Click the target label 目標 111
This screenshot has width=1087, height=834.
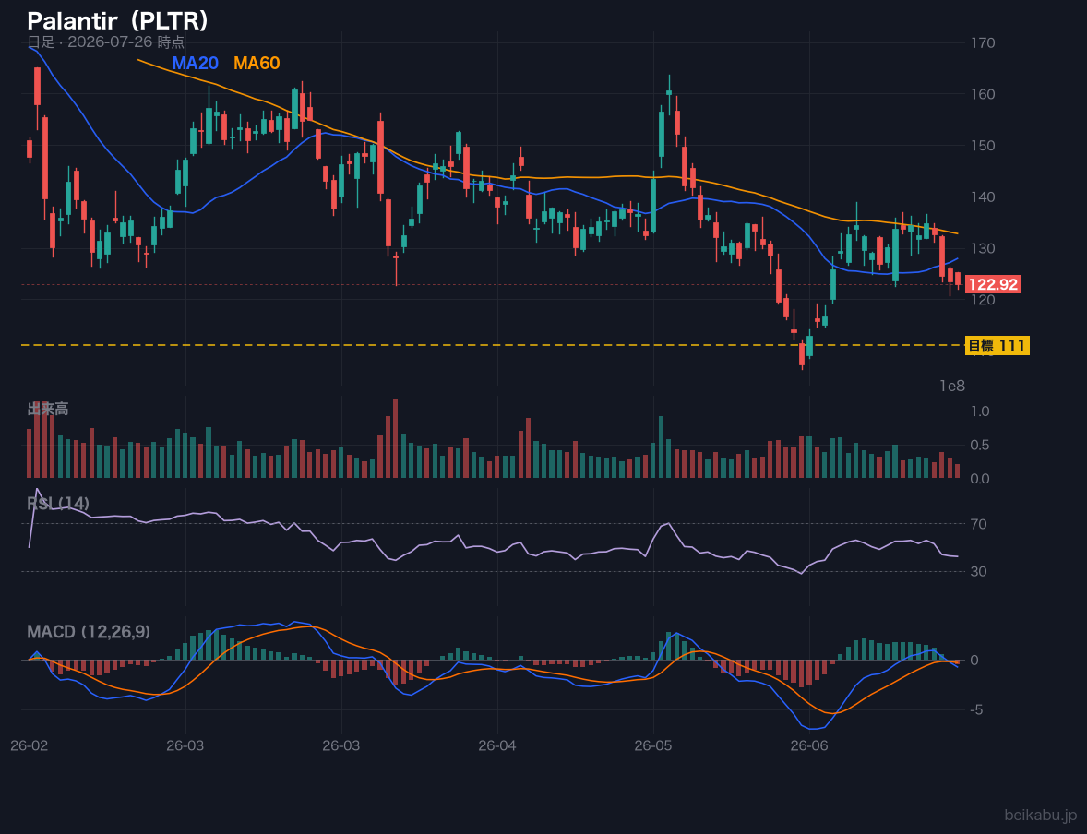point(997,345)
